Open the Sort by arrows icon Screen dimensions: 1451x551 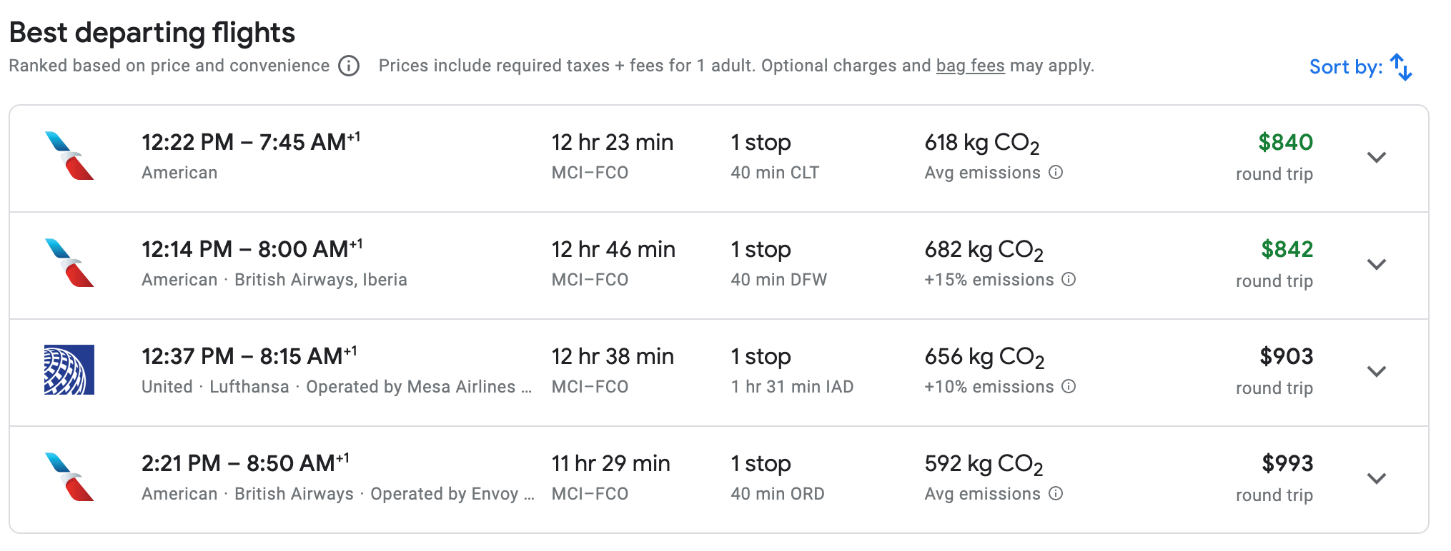coord(1401,66)
